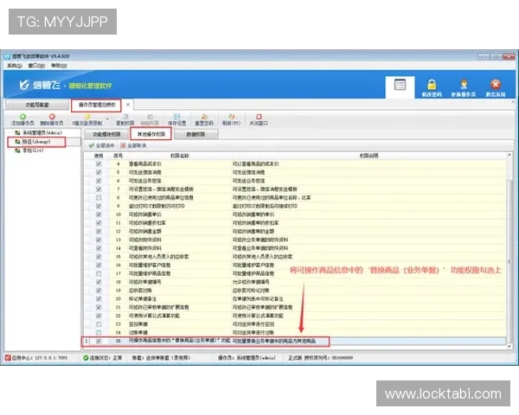The width and height of the screenshot is (519, 415).
Task: Open the 帮助(H) menu
Action: point(59,66)
